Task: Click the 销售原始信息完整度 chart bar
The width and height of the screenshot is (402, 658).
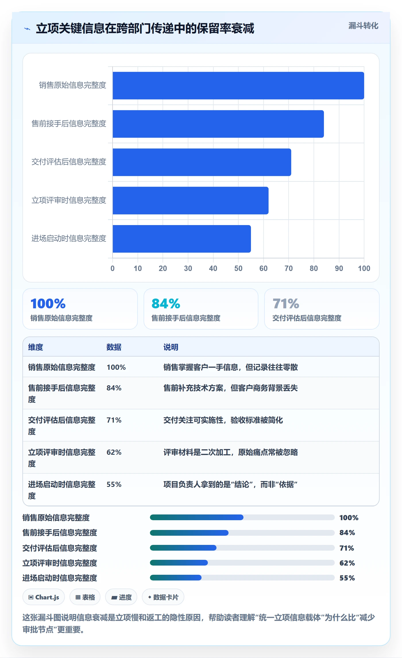Action: click(238, 86)
